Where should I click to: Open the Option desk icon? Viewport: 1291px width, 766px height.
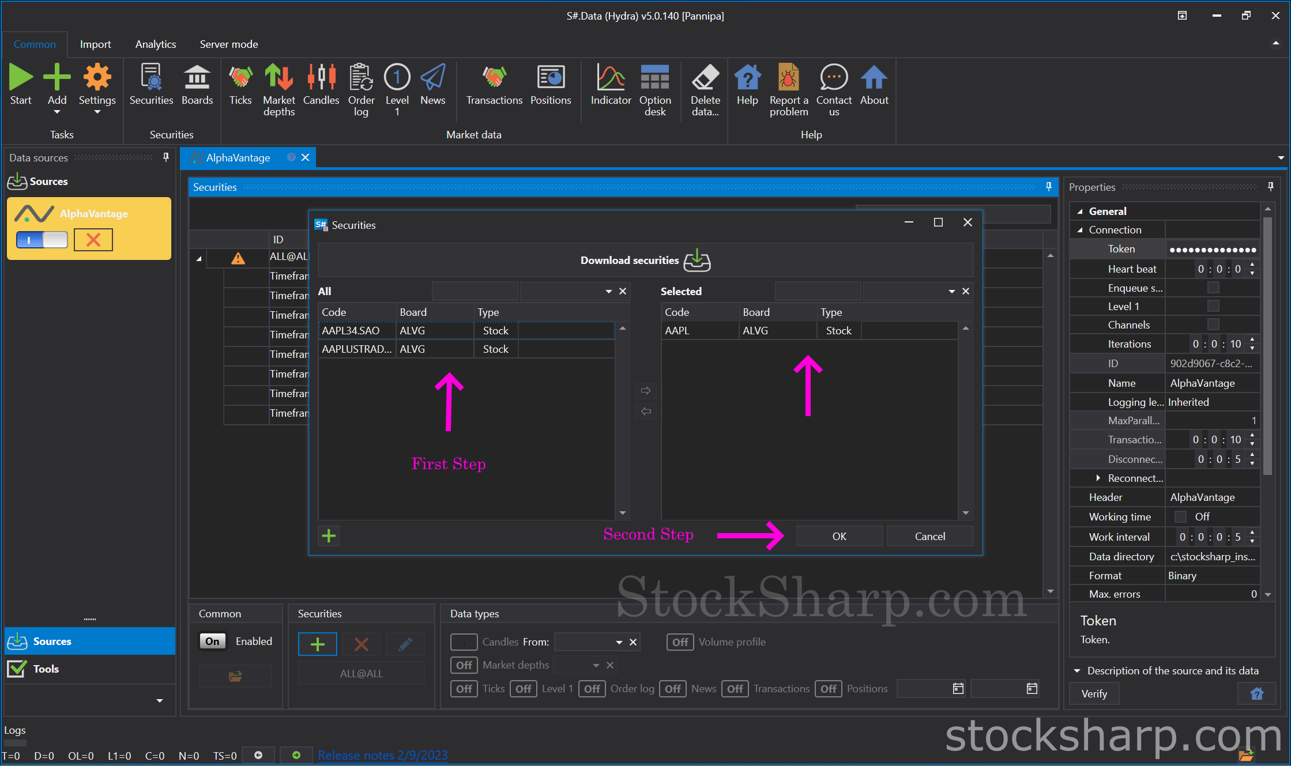click(x=655, y=77)
